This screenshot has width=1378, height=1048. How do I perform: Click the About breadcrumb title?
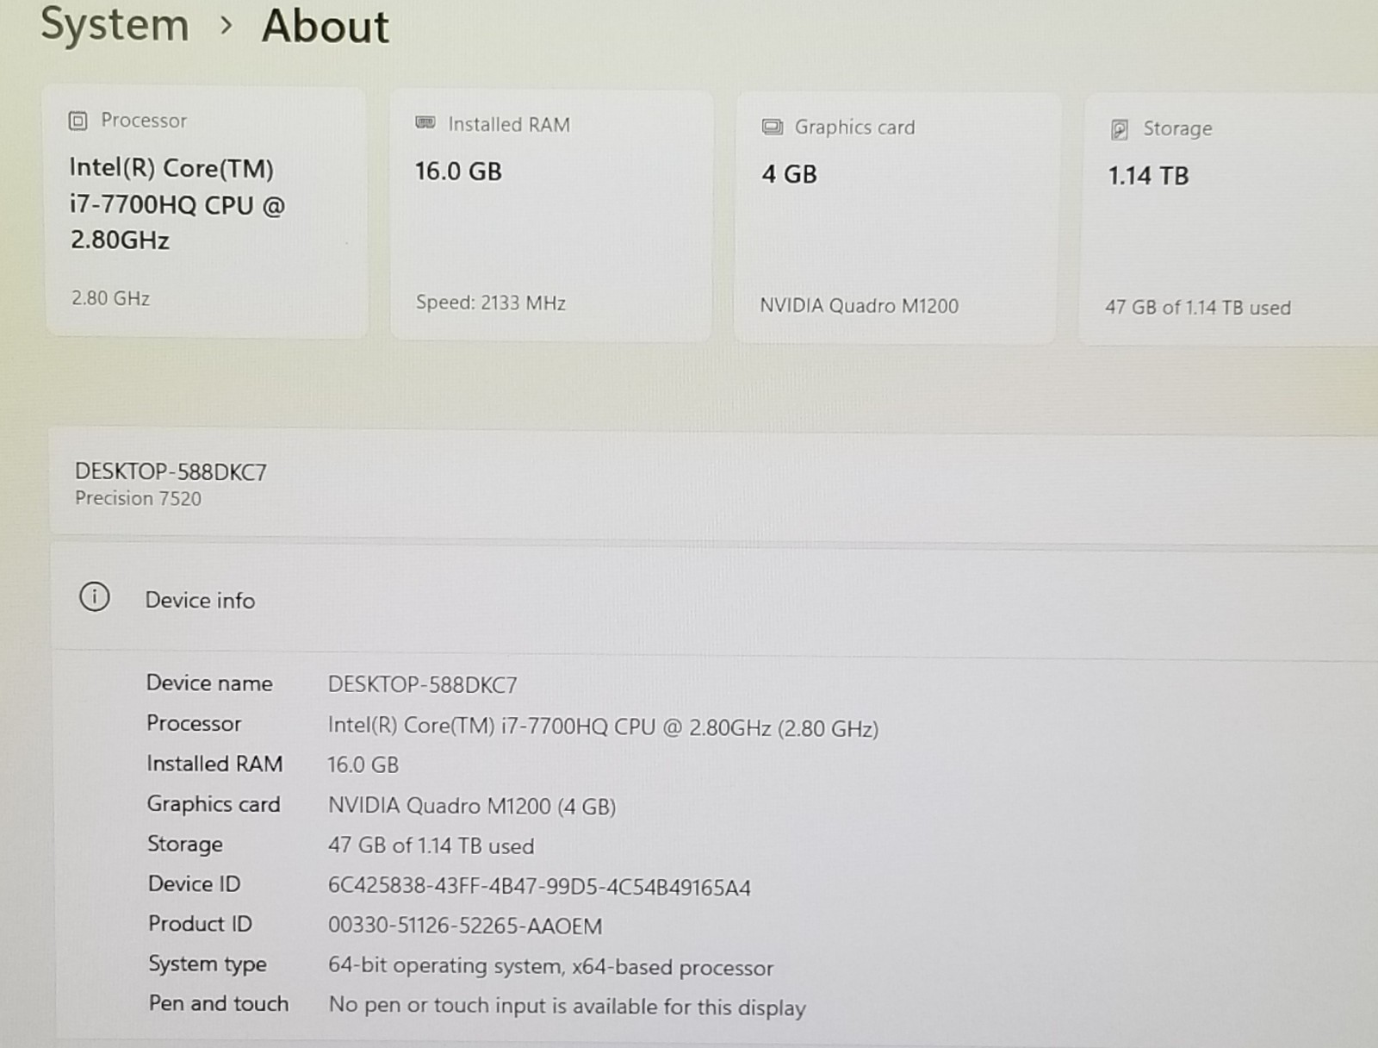click(x=326, y=25)
